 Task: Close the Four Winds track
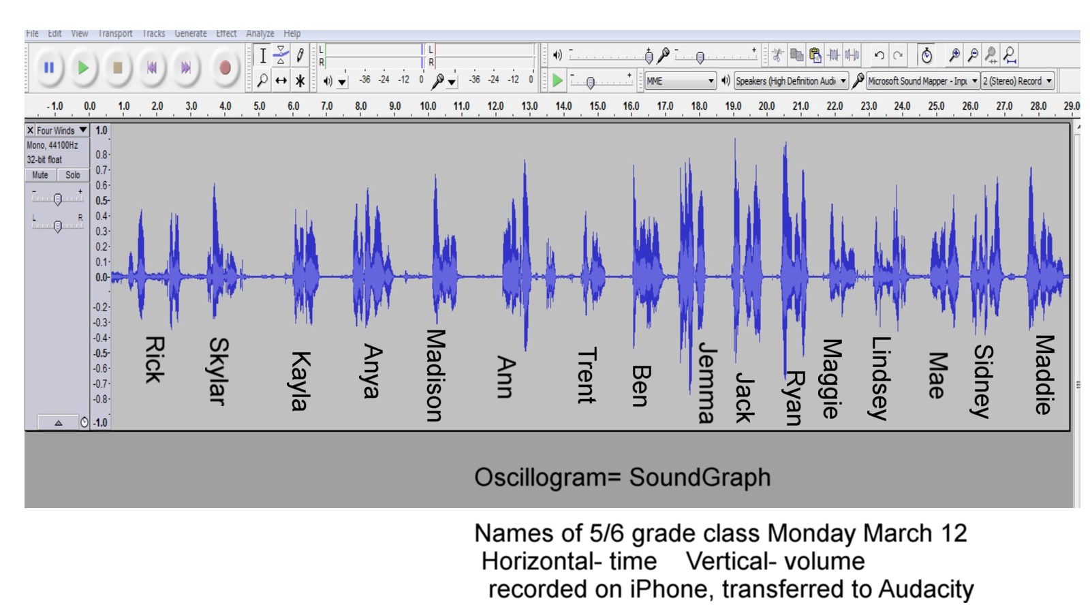point(30,130)
